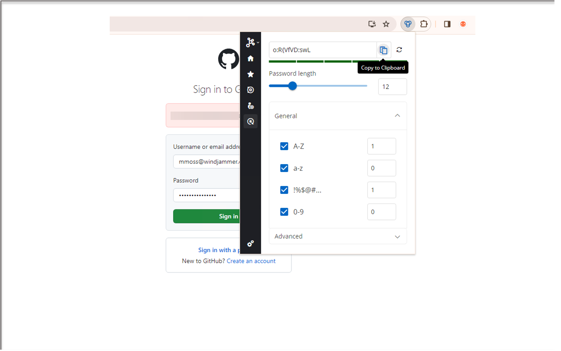Viewport: 561px width, 351px height.
Task: Click the Create an account link
Action: (x=251, y=261)
